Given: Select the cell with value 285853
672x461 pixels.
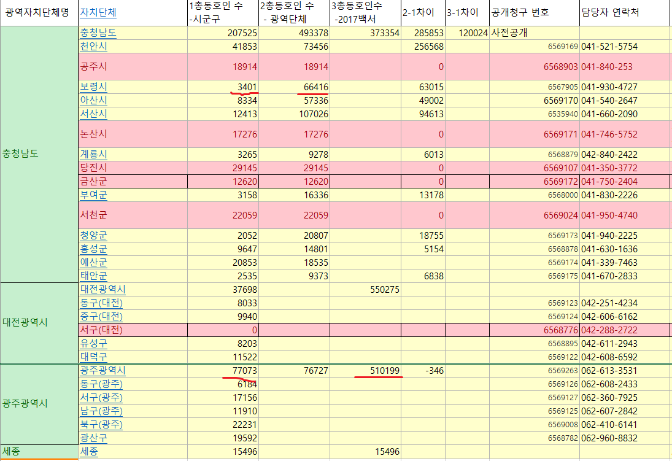Looking at the screenshot, I should [423, 33].
